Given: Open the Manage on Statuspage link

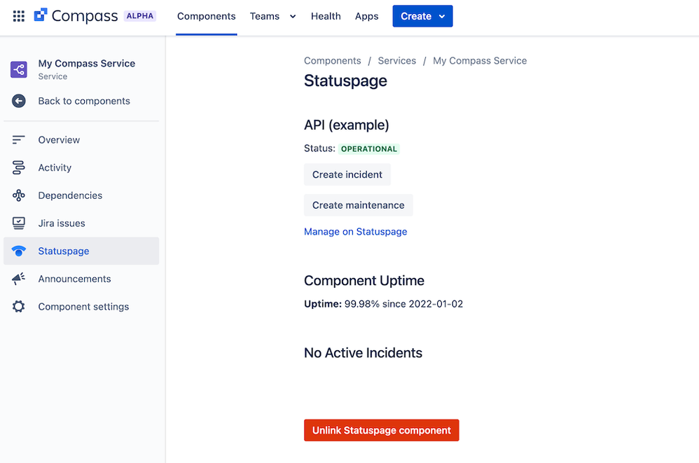Looking at the screenshot, I should 355,232.
